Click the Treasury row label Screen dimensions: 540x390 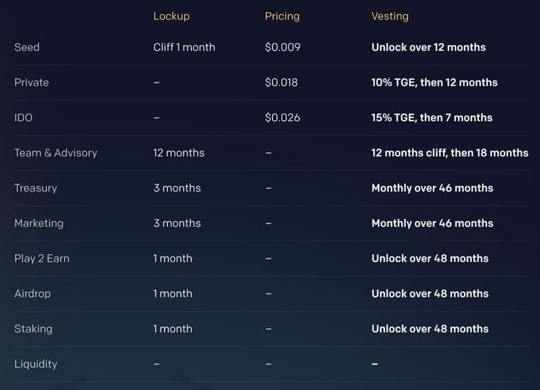coord(36,188)
